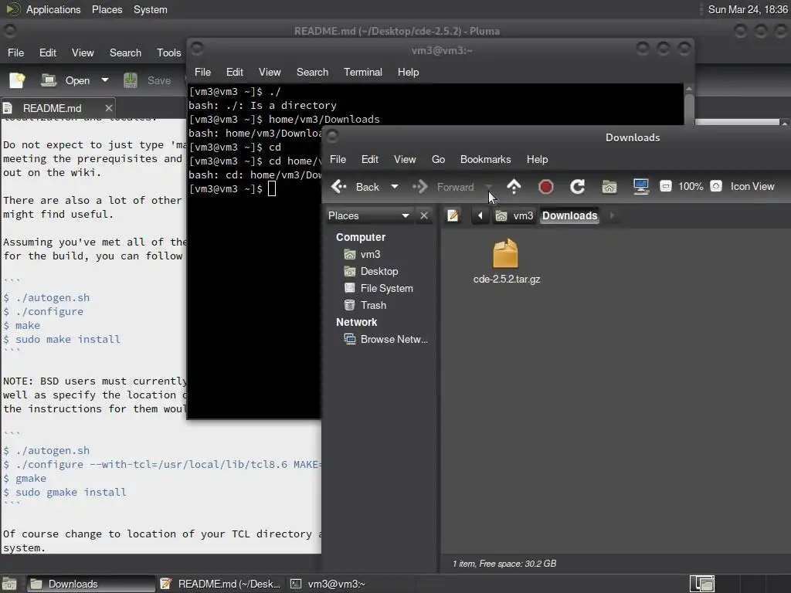Open the Applications menu in top panel
The height and width of the screenshot is (593, 791).
point(53,9)
